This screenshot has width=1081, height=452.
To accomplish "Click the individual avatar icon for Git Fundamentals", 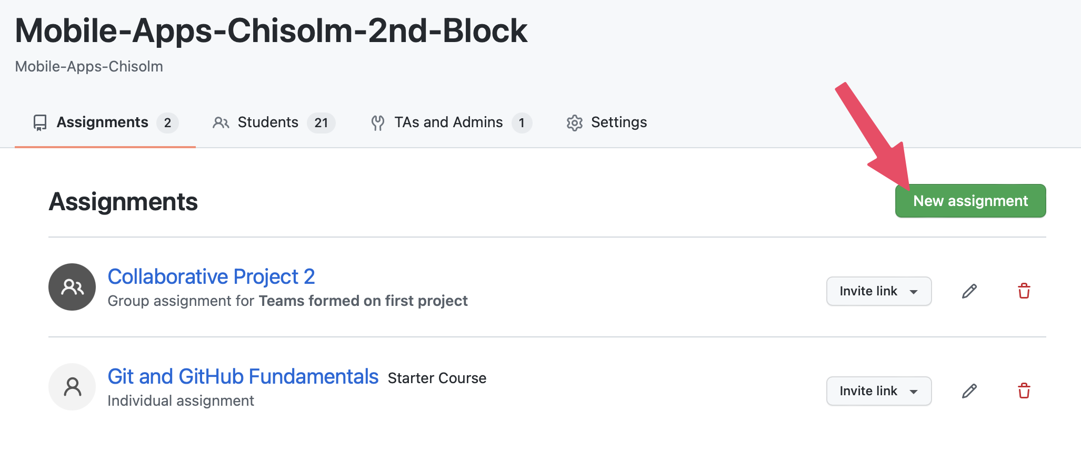I will pos(72,387).
